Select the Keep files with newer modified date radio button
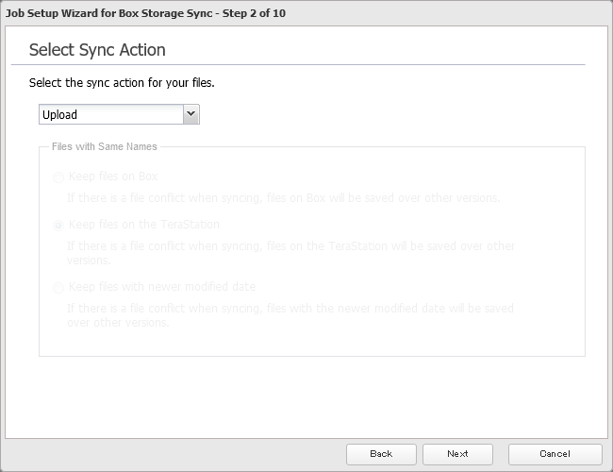Image resolution: width=613 pixels, height=472 pixels. coord(59,288)
